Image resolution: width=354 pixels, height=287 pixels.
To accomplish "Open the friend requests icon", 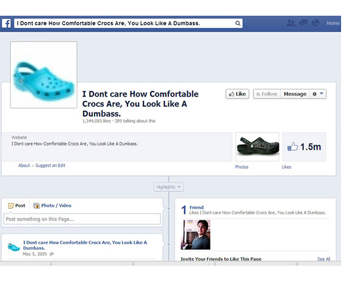I will click(291, 23).
